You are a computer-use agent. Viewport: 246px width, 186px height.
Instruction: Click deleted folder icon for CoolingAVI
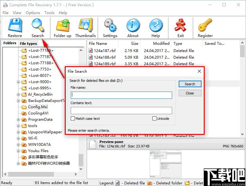click(x=24, y=113)
